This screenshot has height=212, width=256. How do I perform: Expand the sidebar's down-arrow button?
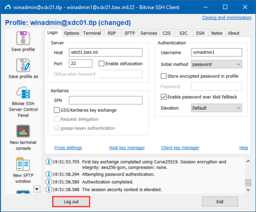tap(37, 189)
